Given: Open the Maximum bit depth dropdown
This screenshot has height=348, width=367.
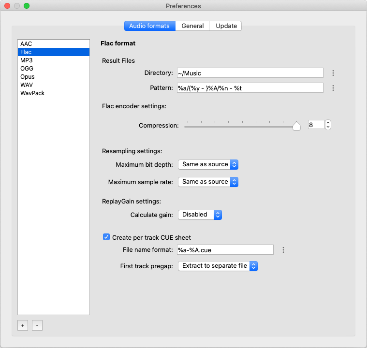Looking at the screenshot, I should click(208, 164).
